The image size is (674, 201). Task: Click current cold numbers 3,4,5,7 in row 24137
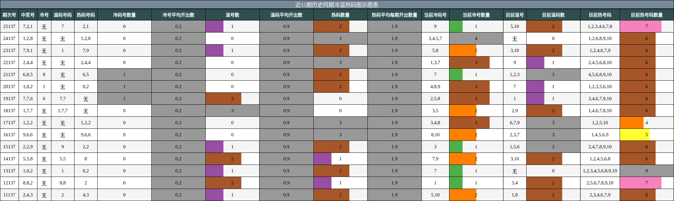click(x=435, y=38)
